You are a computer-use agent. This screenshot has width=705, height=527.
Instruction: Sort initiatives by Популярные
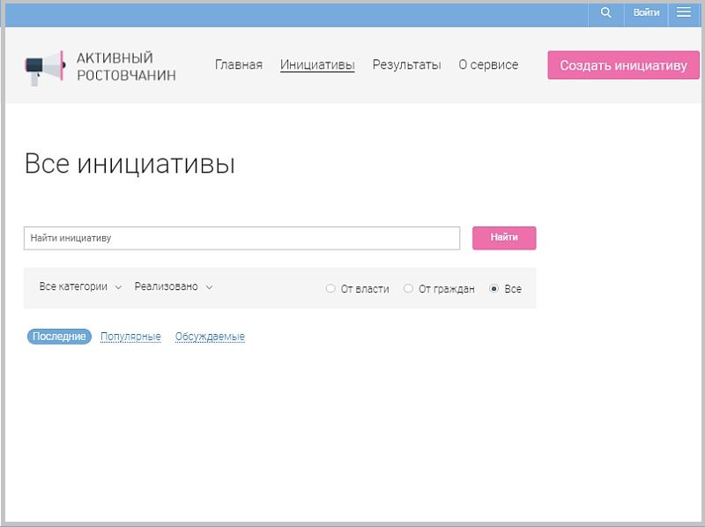click(130, 337)
